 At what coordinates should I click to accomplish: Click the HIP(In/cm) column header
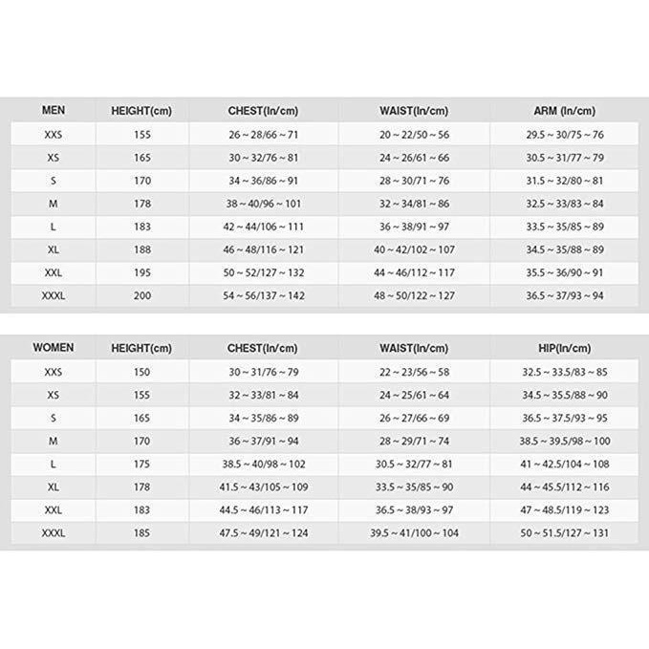pos(565,348)
